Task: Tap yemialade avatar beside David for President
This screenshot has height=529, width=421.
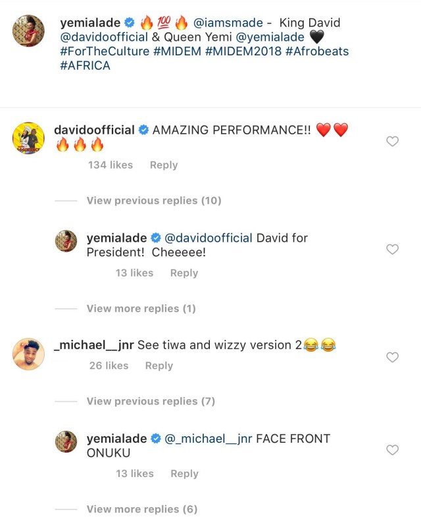Action: pyautogui.click(x=66, y=242)
